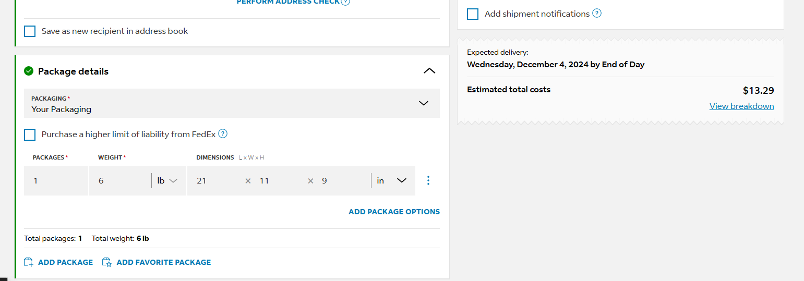Collapse the Package details section chevron

(429, 71)
